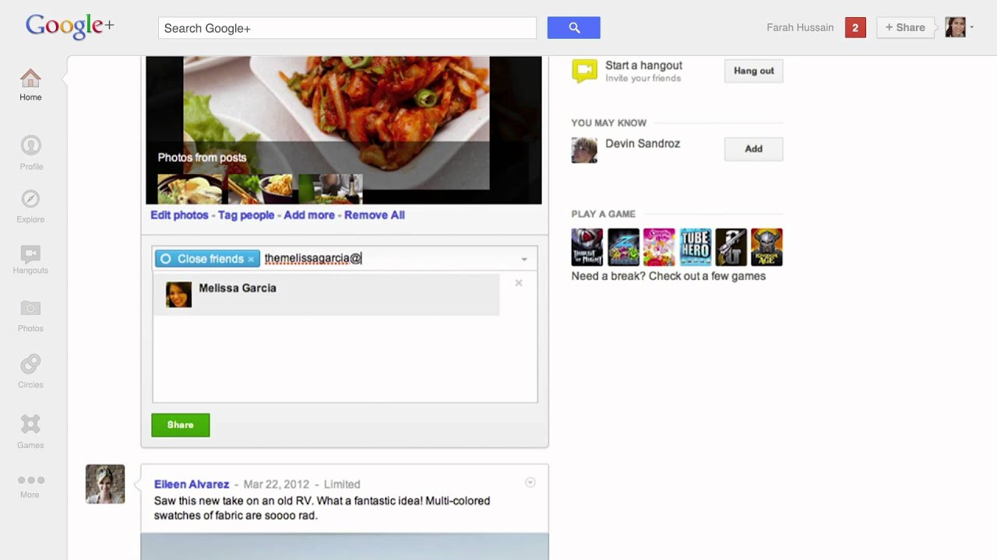
Task: Click the Start a hangout text
Action: (x=643, y=65)
